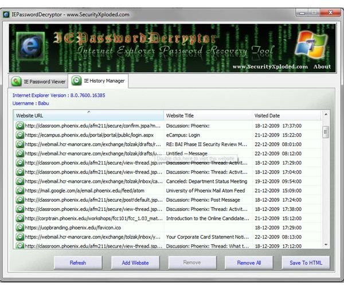The height and width of the screenshot is (285, 344).
Task: Select date 18-12-2009 17:37:00
Action: coord(278,126)
